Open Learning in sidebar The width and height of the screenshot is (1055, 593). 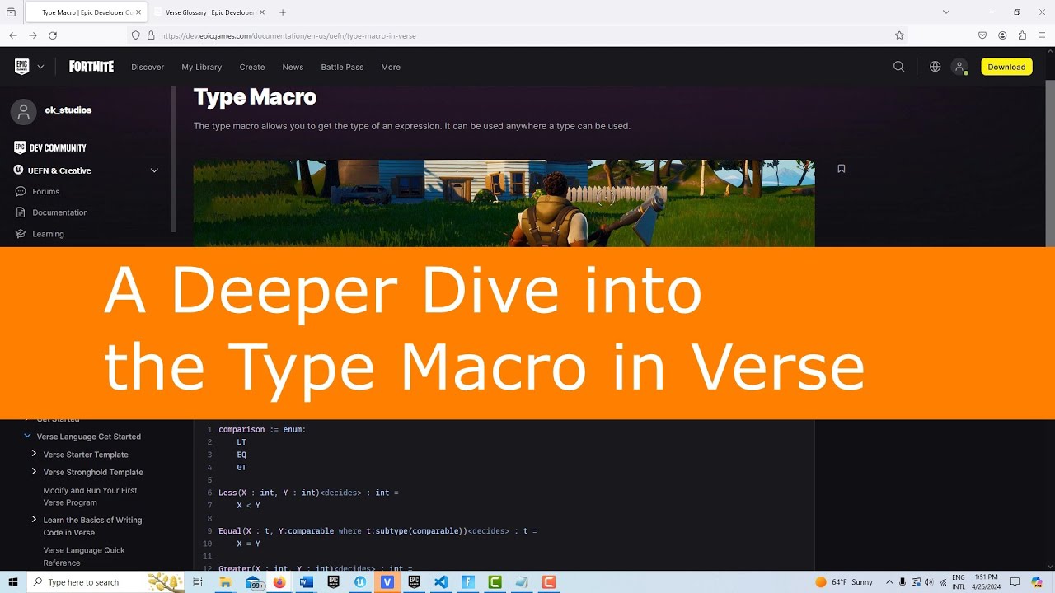[x=40, y=234]
